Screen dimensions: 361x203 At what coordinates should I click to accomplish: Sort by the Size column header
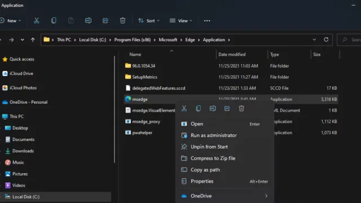317,55
